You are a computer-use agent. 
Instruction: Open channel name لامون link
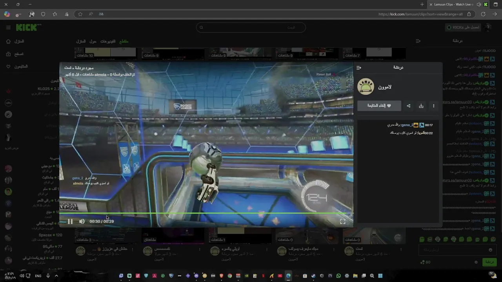[x=385, y=87]
